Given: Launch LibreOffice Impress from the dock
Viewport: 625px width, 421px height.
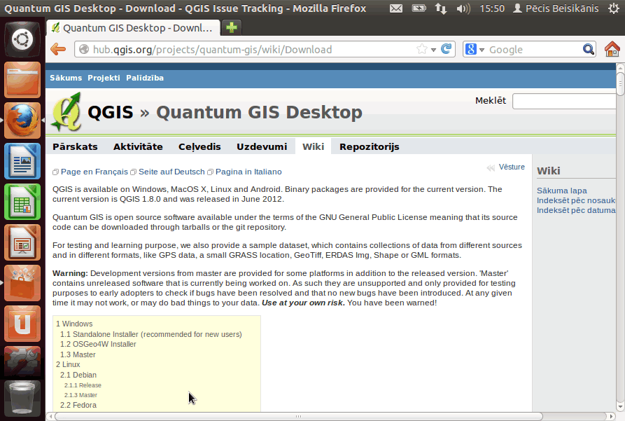Looking at the screenshot, I should pos(22,242).
